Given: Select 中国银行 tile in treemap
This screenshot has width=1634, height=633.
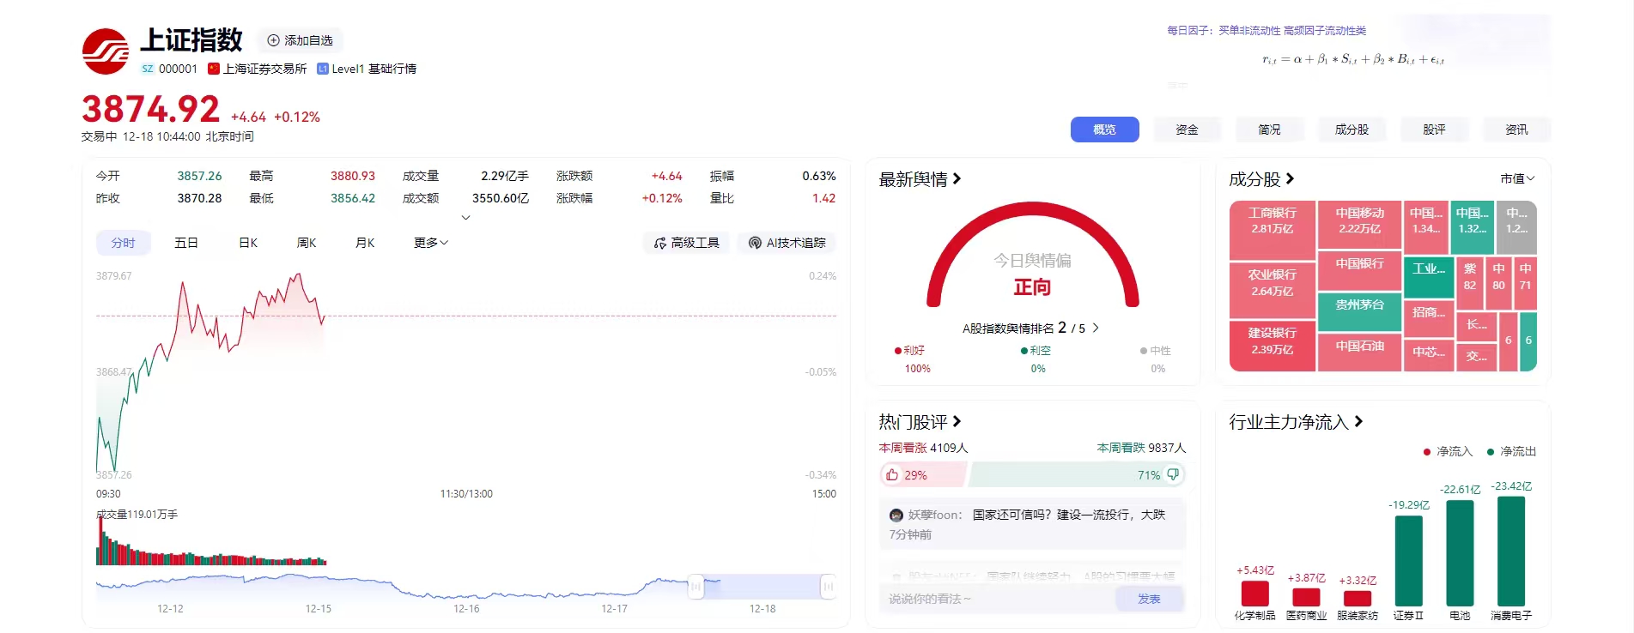Looking at the screenshot, I should (1360, 271).
